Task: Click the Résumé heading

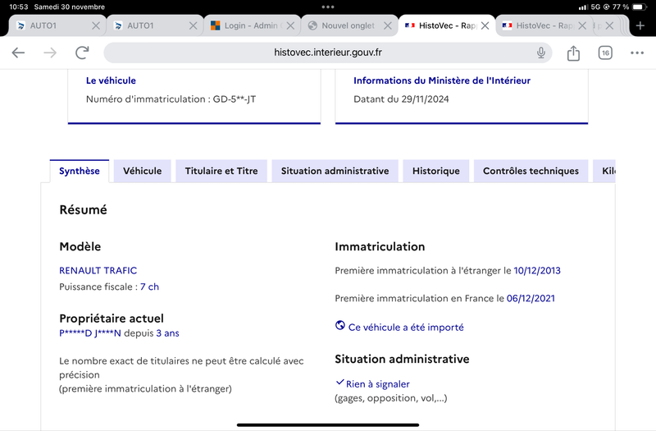Action: pyautogui.click(x=84, y=210)
